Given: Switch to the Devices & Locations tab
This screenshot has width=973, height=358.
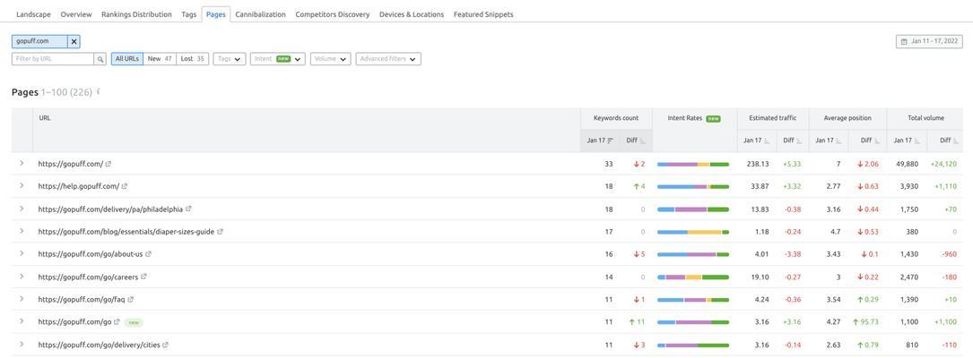Looking at the screenshot, I should (x=412, y=14).
